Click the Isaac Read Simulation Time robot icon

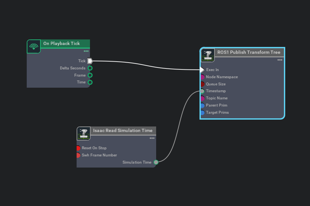pyautogui.click(x=83, y=134)
